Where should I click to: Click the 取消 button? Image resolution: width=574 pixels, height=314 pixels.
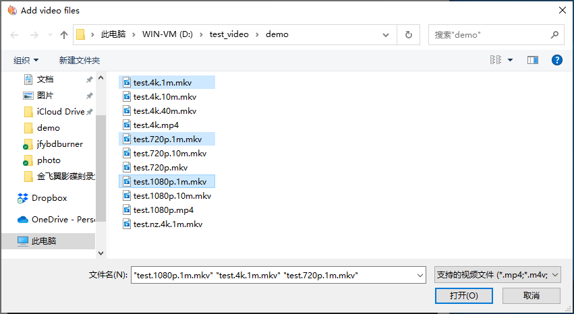(x=531, y=296)
